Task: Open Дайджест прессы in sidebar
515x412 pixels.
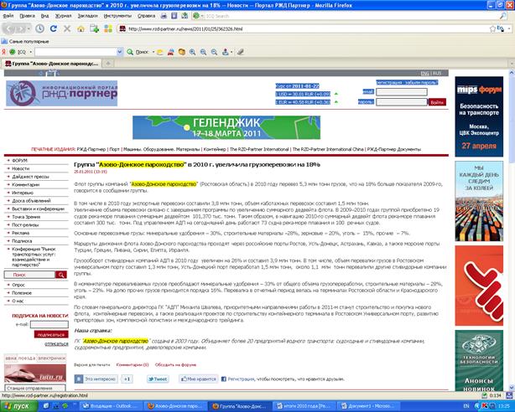Action: pyautogui.click(x=30, y=177)
